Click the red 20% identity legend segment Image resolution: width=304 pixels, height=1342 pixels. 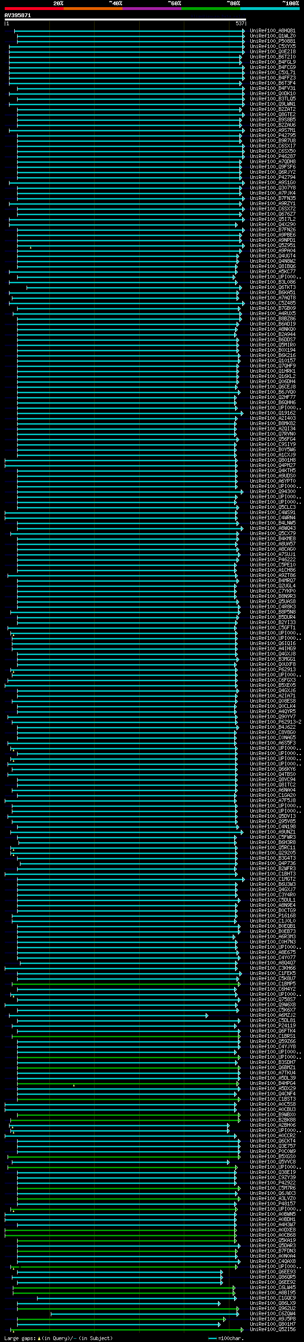[x=34, y=9]
